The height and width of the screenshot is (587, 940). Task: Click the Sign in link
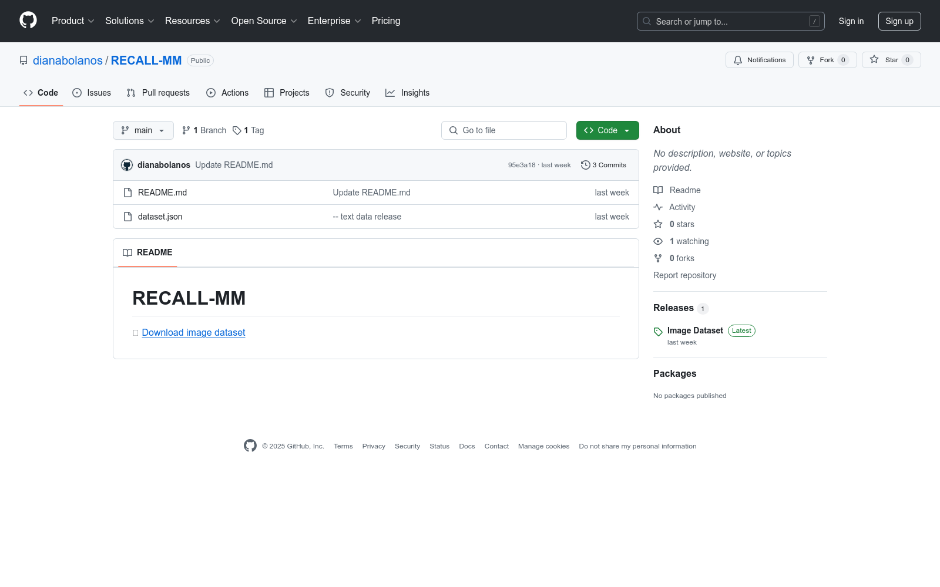(851, 21)
